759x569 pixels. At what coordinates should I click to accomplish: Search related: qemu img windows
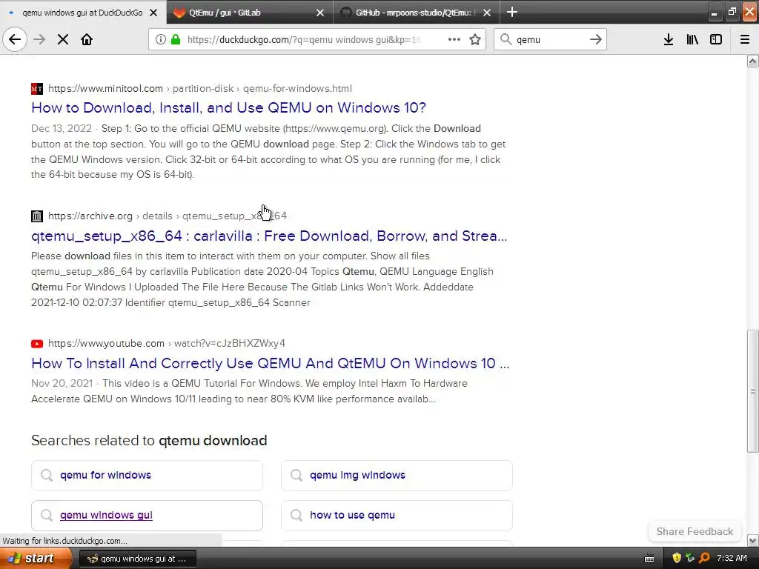[397, 475]
